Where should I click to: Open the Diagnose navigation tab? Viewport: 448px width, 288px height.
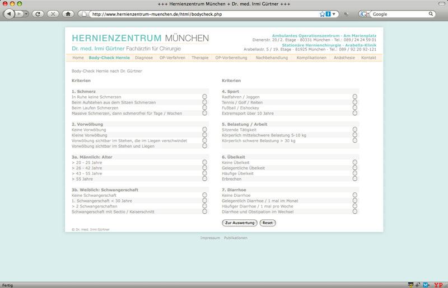[144, 58]
